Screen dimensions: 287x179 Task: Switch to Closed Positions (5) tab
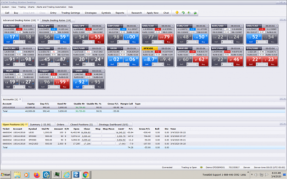81,125
